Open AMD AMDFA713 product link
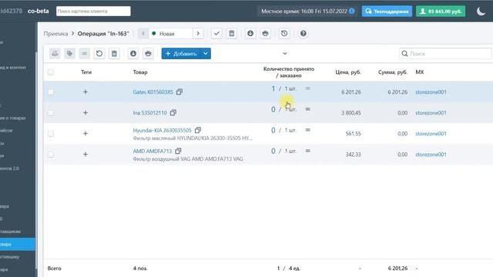493x277 pixels. 153,151
